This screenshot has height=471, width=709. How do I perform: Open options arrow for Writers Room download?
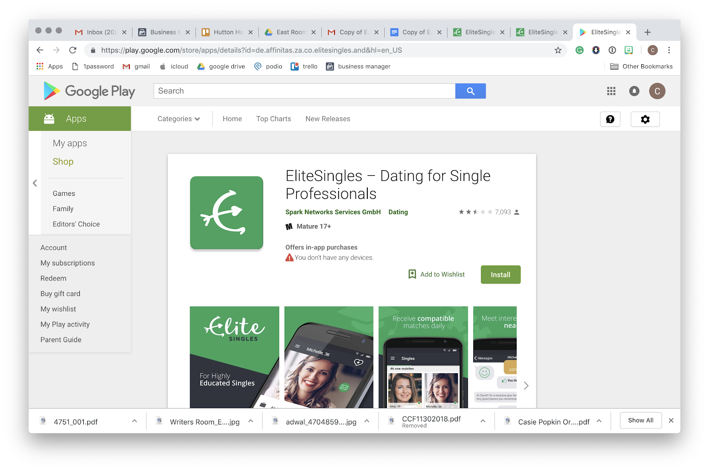(x=250, y=421)
